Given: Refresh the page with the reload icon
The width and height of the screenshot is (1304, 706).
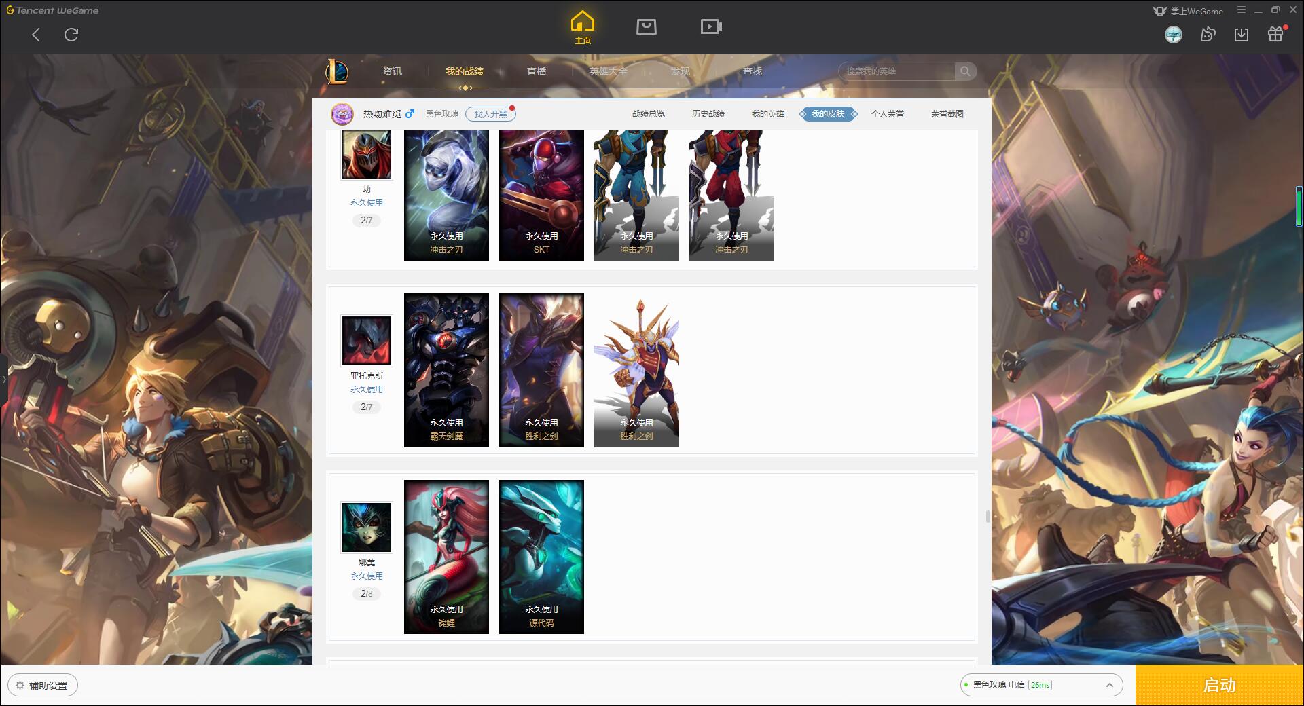Looking at the screenshot, I should [x=71, y=35].
